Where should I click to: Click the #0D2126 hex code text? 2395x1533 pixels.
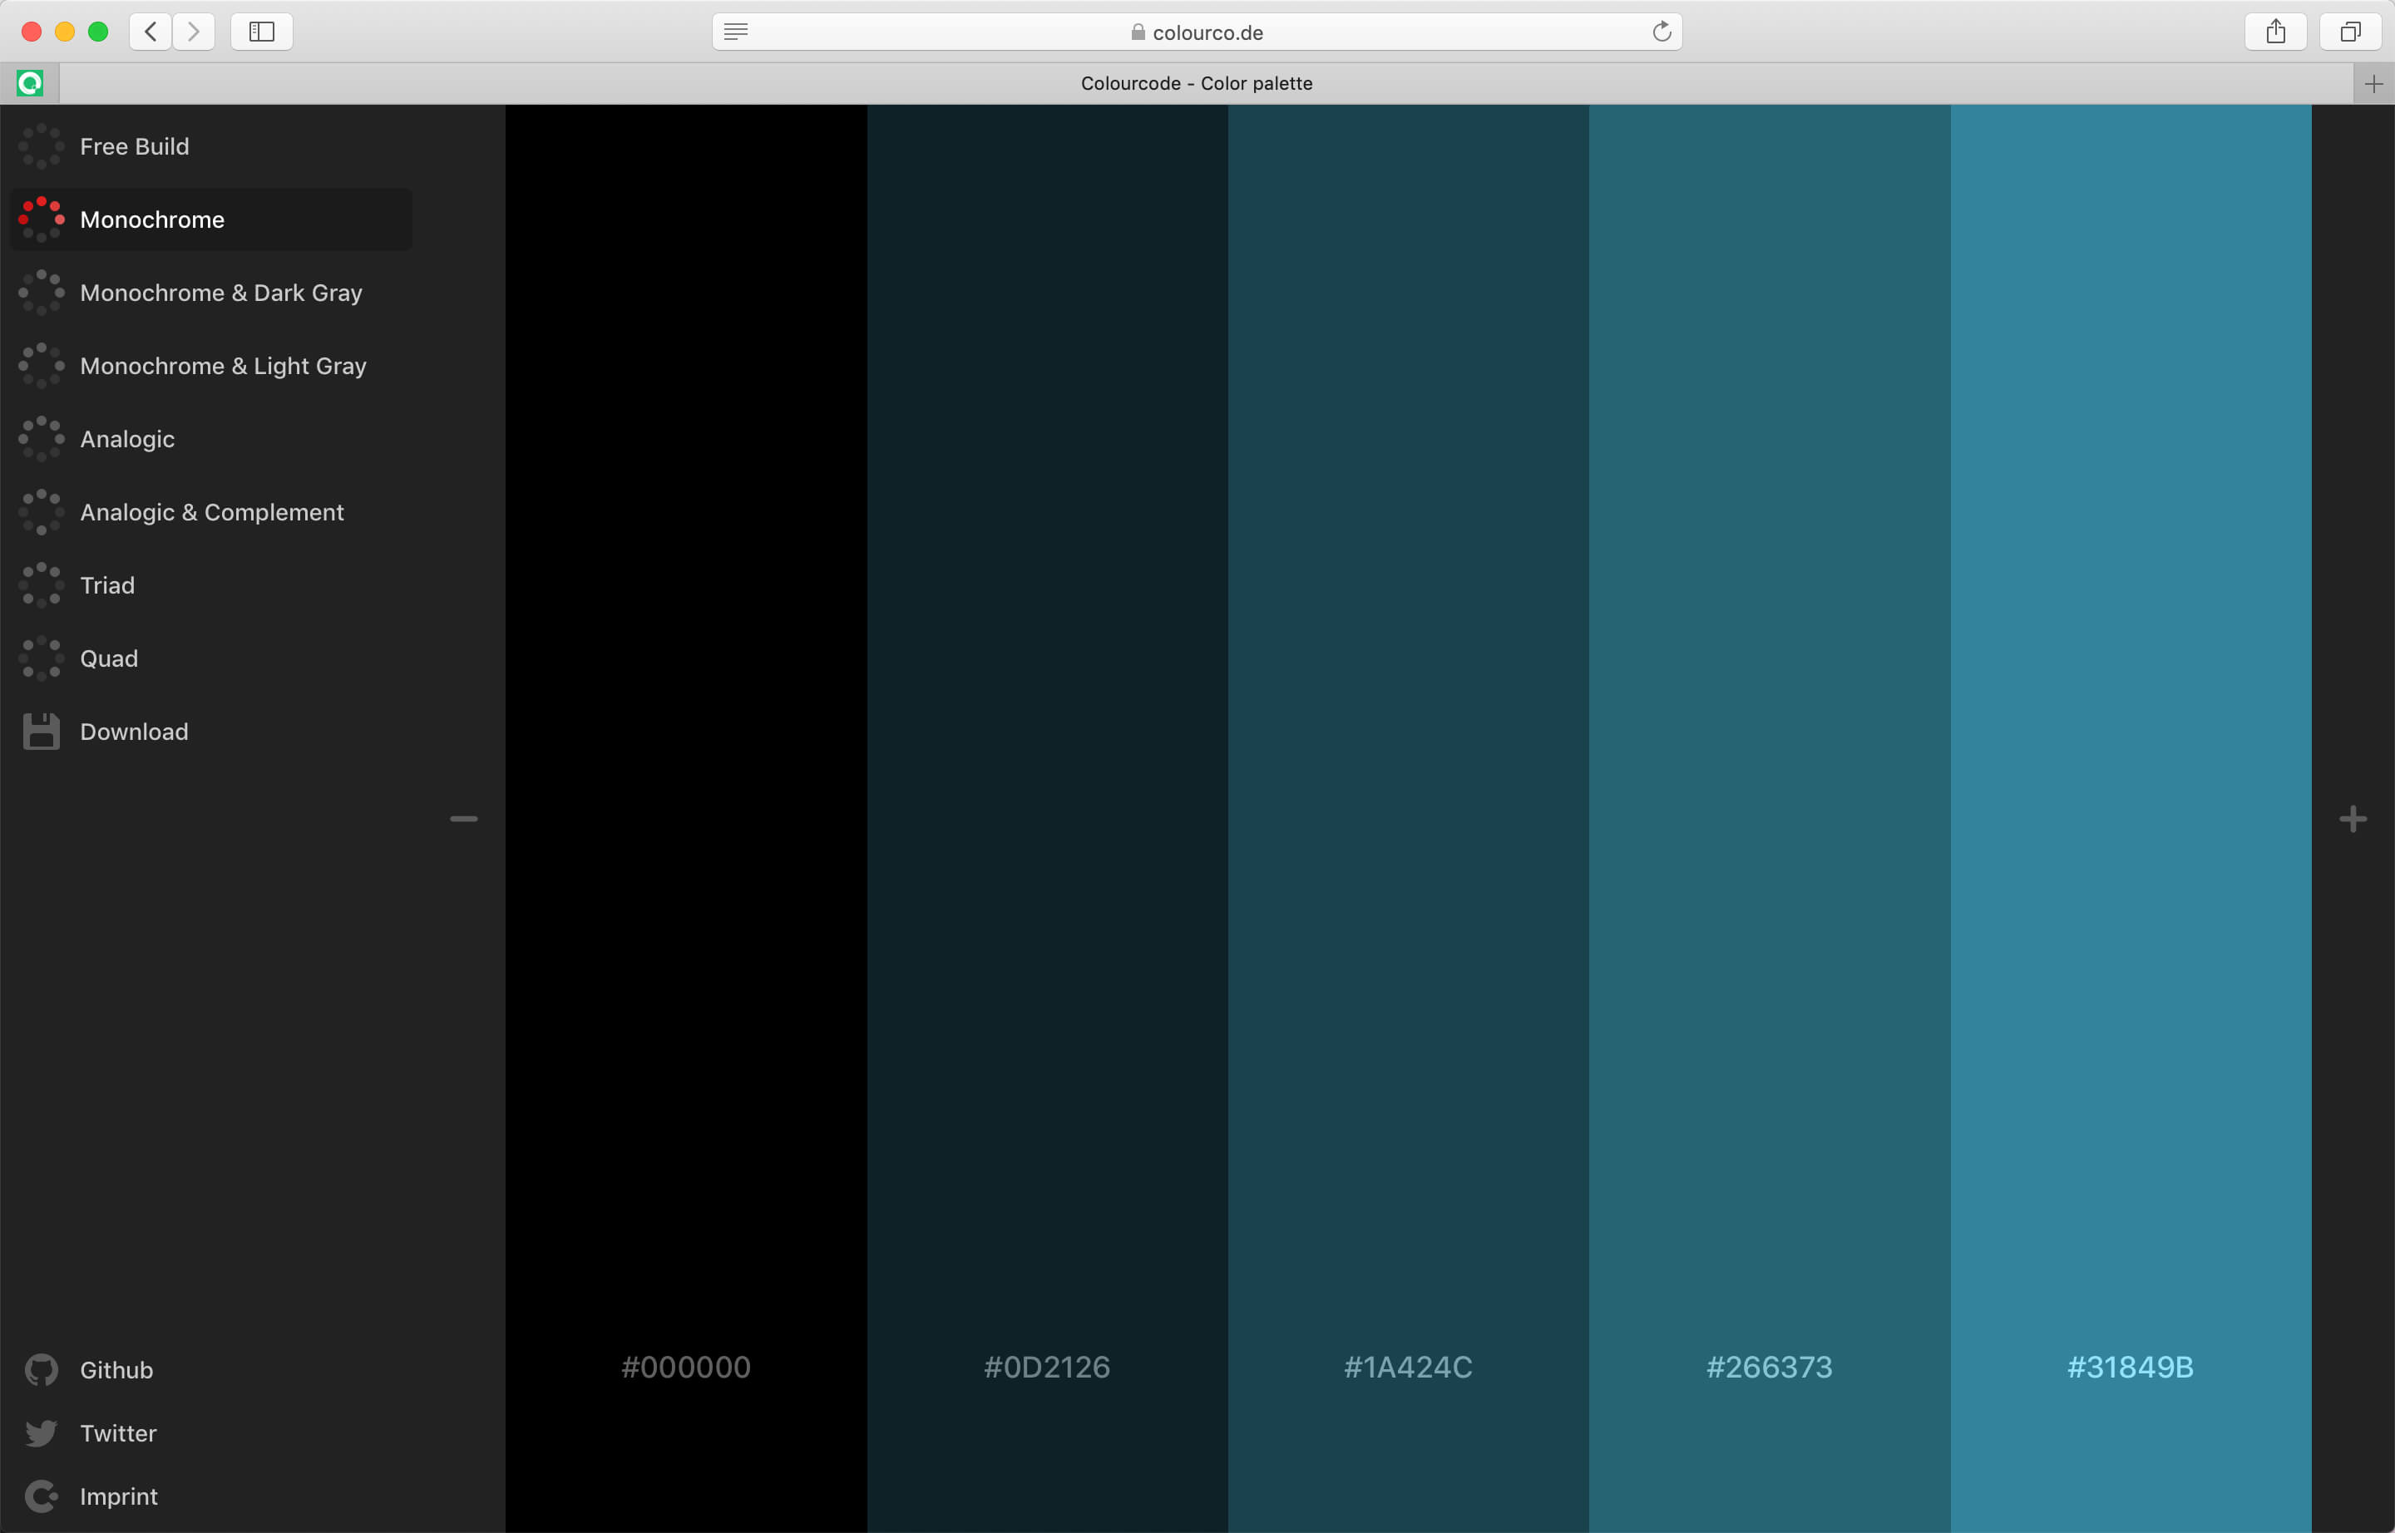click(x=1048, y=1367)
